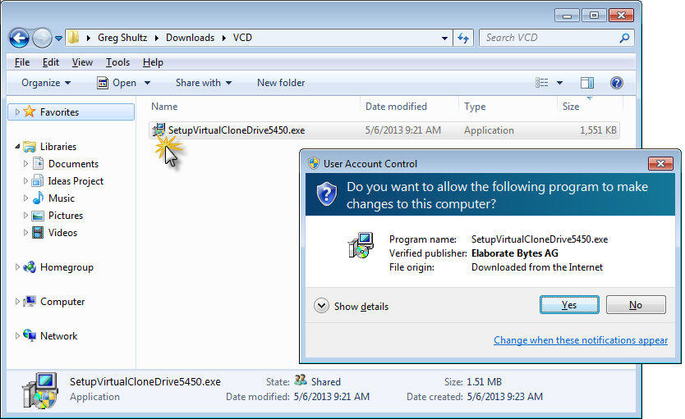Expand the Documents library arrow
The image size is (685, 419).
(25, 164)
